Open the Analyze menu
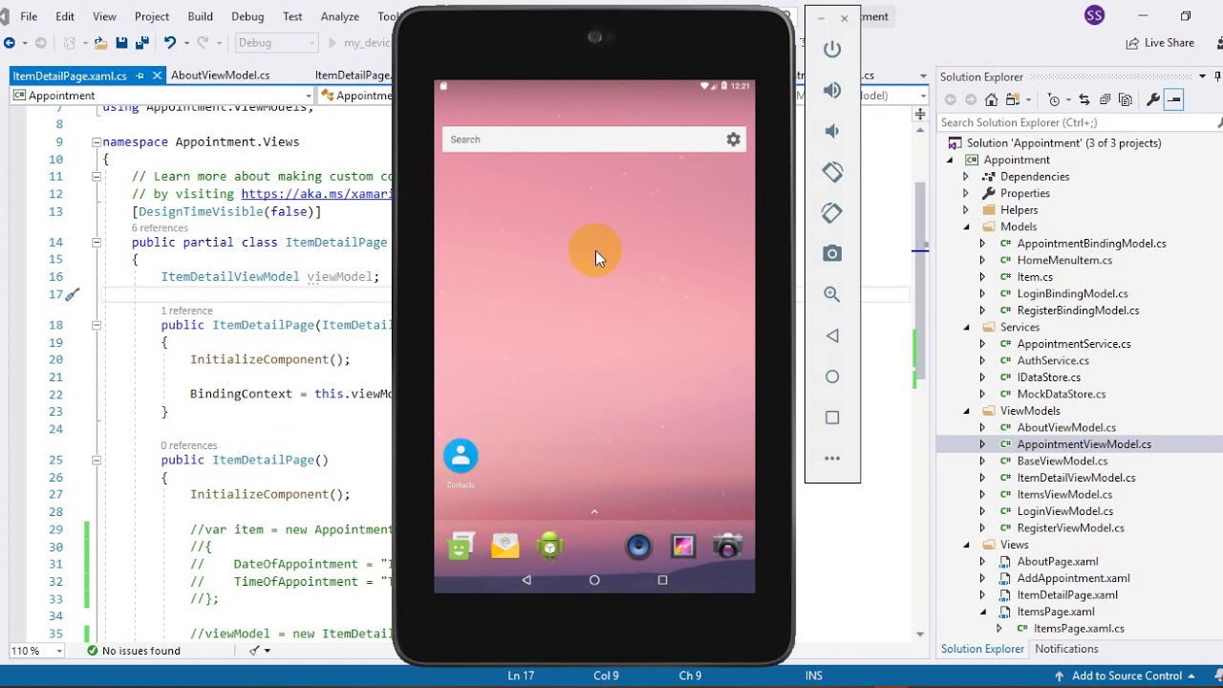Viewport: 1223px width, 688px height. [x=339, y=16]
